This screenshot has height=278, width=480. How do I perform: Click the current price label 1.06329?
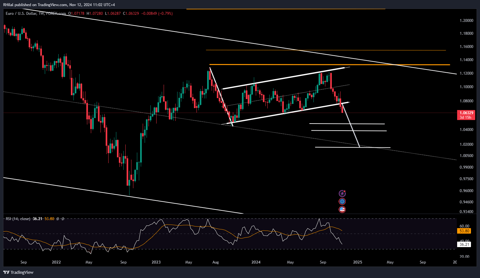coord(466,113)
